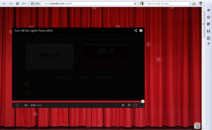Bookmark the page with address bar star
The image size is (212, 130).
(135, 3)
